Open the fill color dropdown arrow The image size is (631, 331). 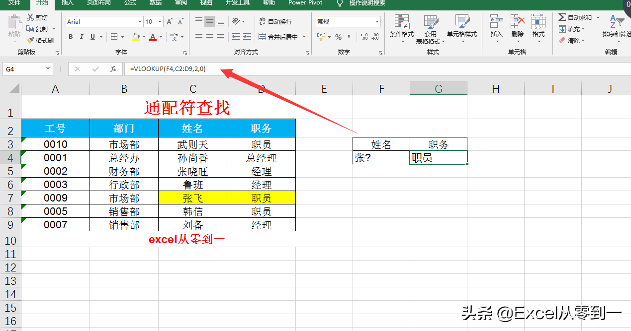tap(144, 37)
